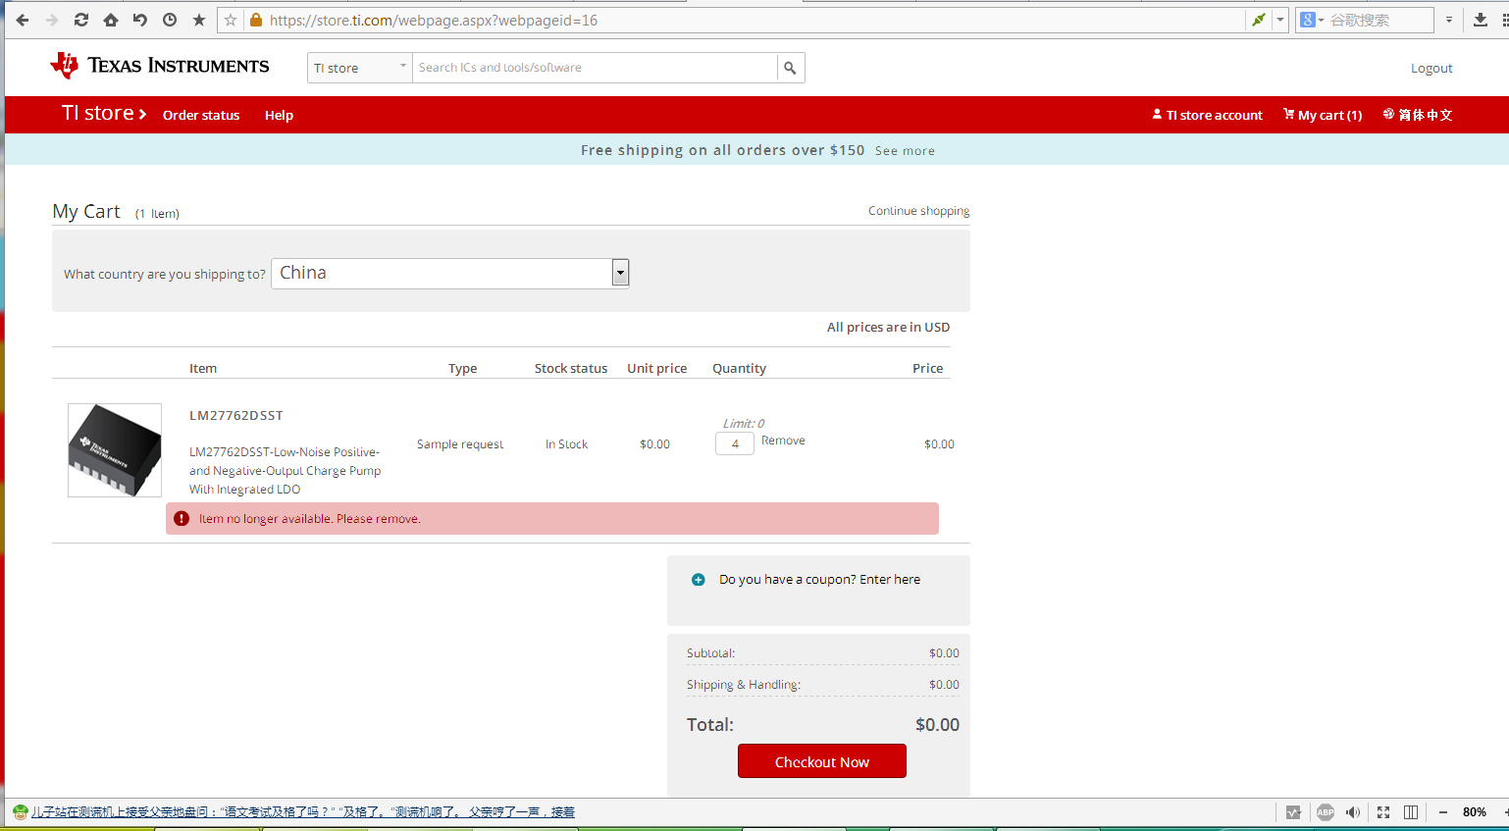Open the address bar history dropdown arrow
The width and height of the screenshot is (1509, 831).
[x=1280, y=20]
